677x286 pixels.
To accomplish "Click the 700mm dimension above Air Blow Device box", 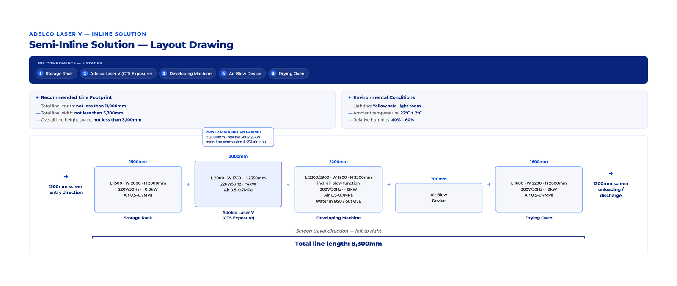I will coord(439,179).
